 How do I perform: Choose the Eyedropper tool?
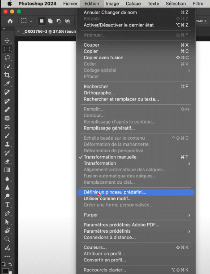[7, 84]
